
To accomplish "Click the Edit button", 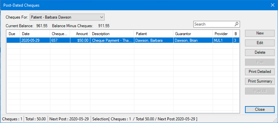I will (x=260, y=43).
